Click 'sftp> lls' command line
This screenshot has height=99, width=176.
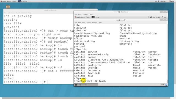(80, 49)
